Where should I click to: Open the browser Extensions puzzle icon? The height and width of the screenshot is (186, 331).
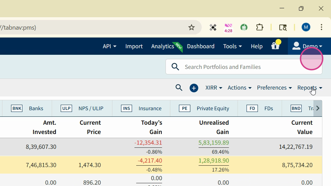point(259,28)
